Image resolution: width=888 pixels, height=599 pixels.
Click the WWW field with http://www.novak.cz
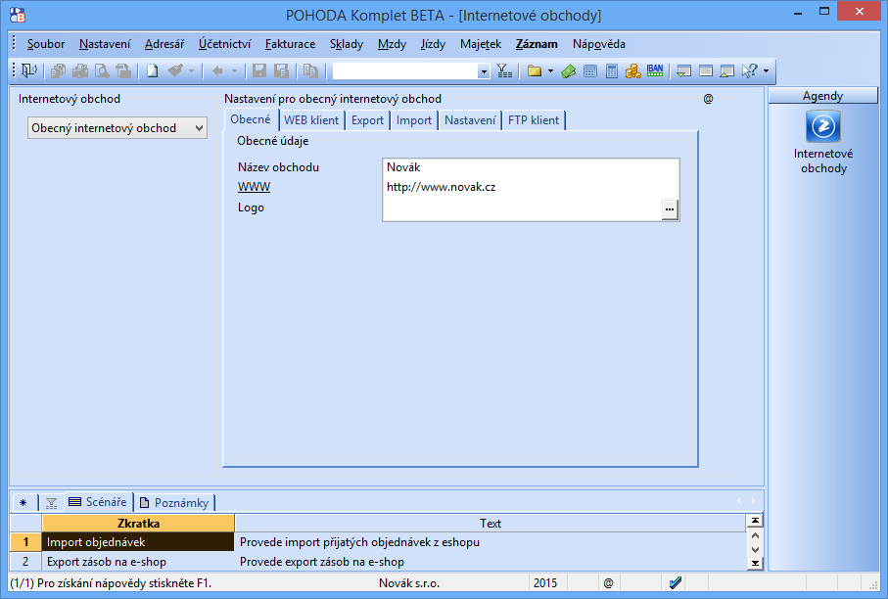pyautogui.click(x=531, y=187)
